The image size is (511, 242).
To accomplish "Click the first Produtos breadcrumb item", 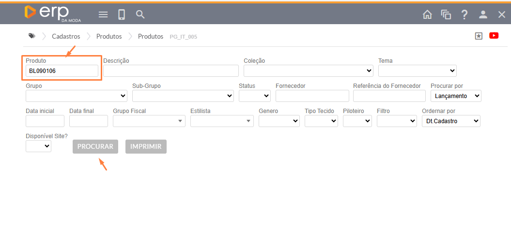I will point(109,36).
